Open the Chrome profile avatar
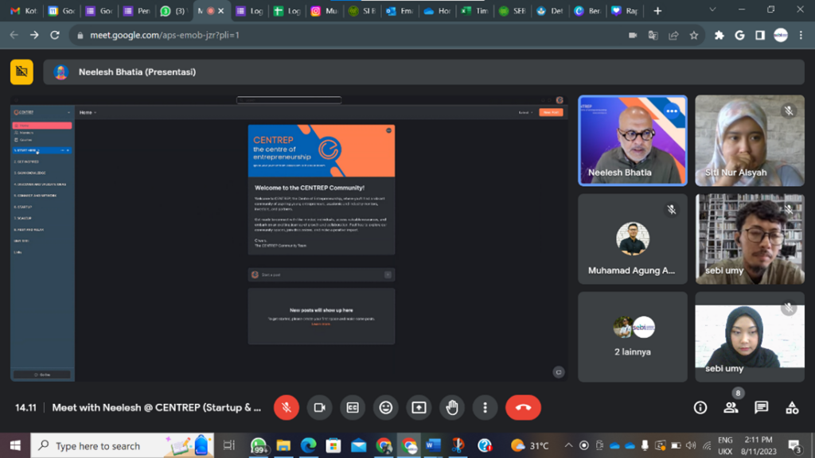 [781, 35]
